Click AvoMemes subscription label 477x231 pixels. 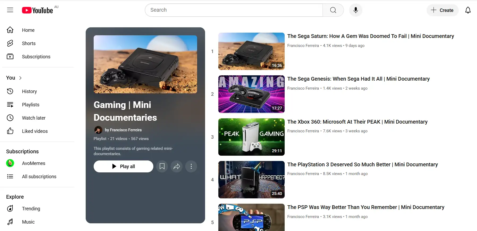pyautogui.click(x=34, y=163)
